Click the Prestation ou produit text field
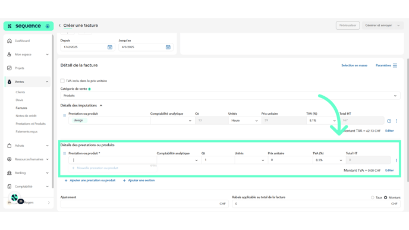 tap(113, 160)
